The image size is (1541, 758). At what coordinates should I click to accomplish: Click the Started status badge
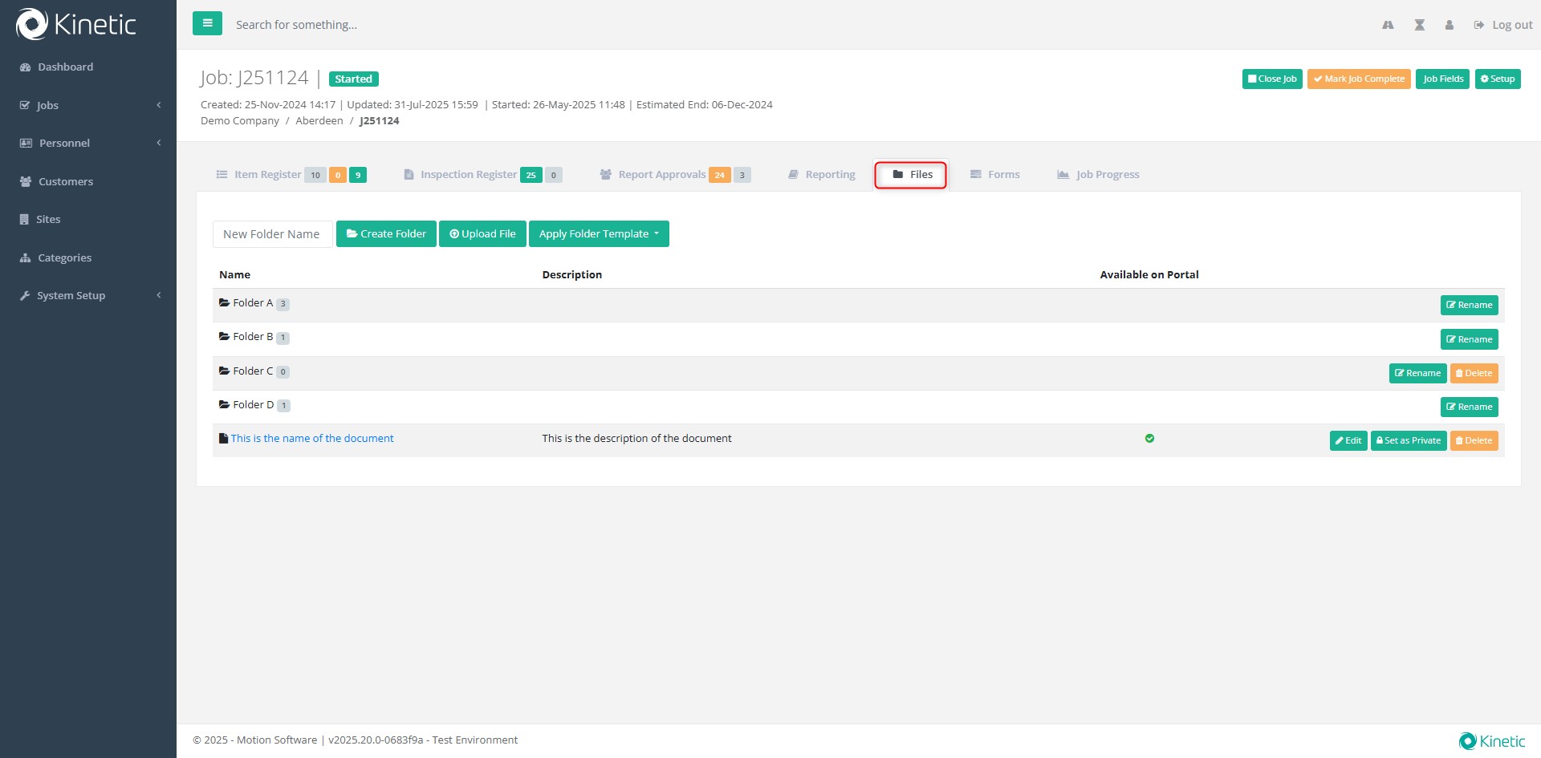click(x=354, y=79)
